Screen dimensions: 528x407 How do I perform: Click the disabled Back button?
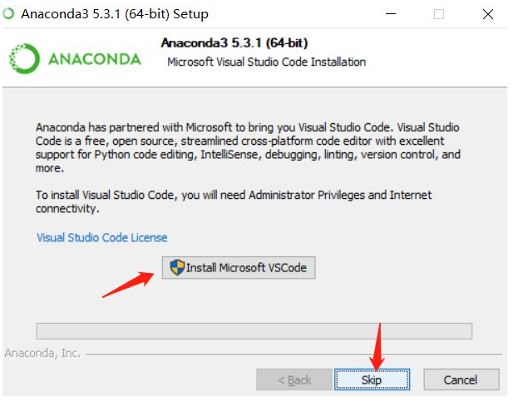click(294, 380)
